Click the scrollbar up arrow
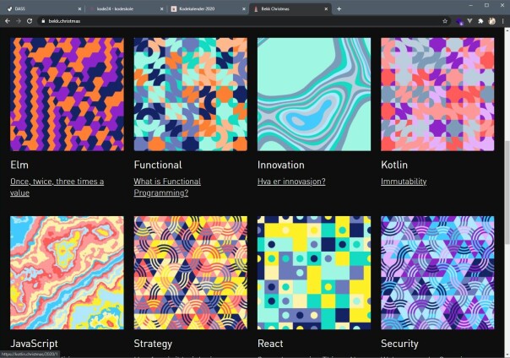This screenshot has width=510, height=358. tap(507, 30)
